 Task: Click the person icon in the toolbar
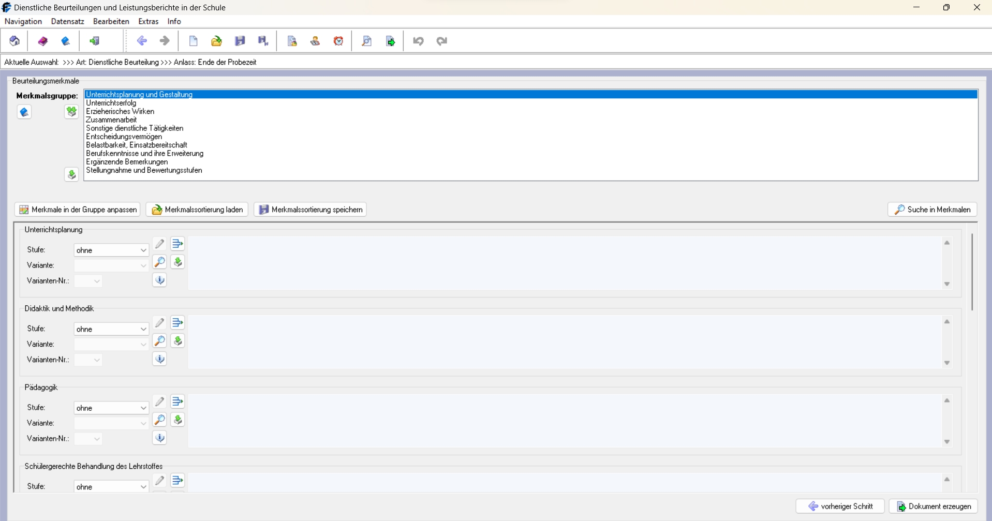click(x=315, y=41)
